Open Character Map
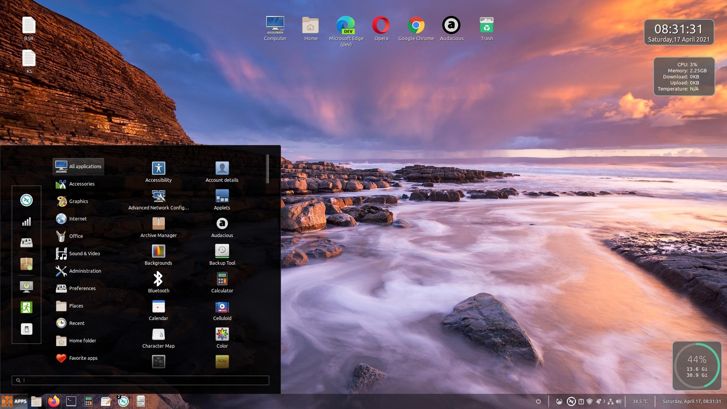Screen dimensions: 727x409 click(158, 338)
